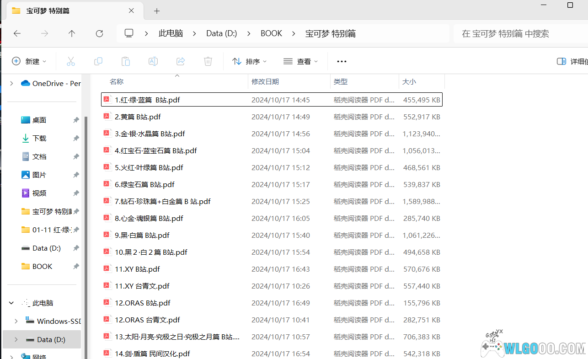The image size is (588, 359).
Task: Open the 查看 view options dropdown
Action: click(300, 61)
